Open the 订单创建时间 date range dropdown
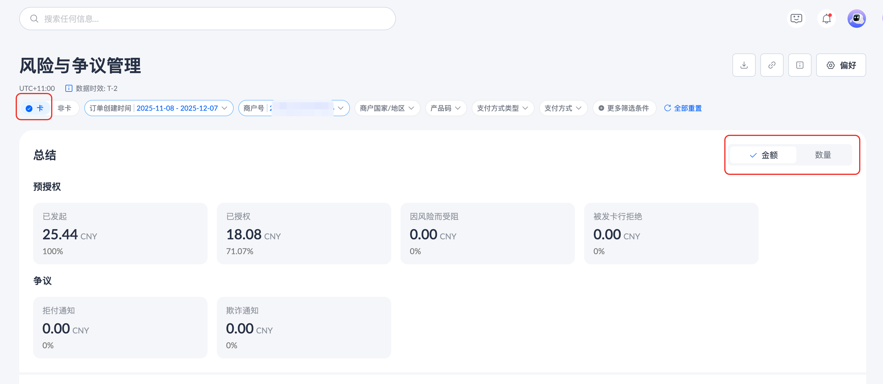 159,108
